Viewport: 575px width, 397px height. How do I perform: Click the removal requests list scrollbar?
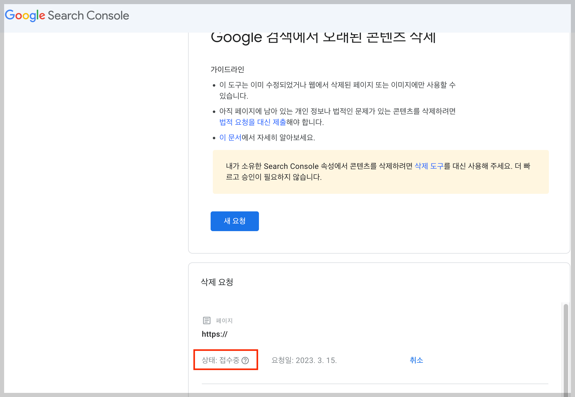point(566,348)
